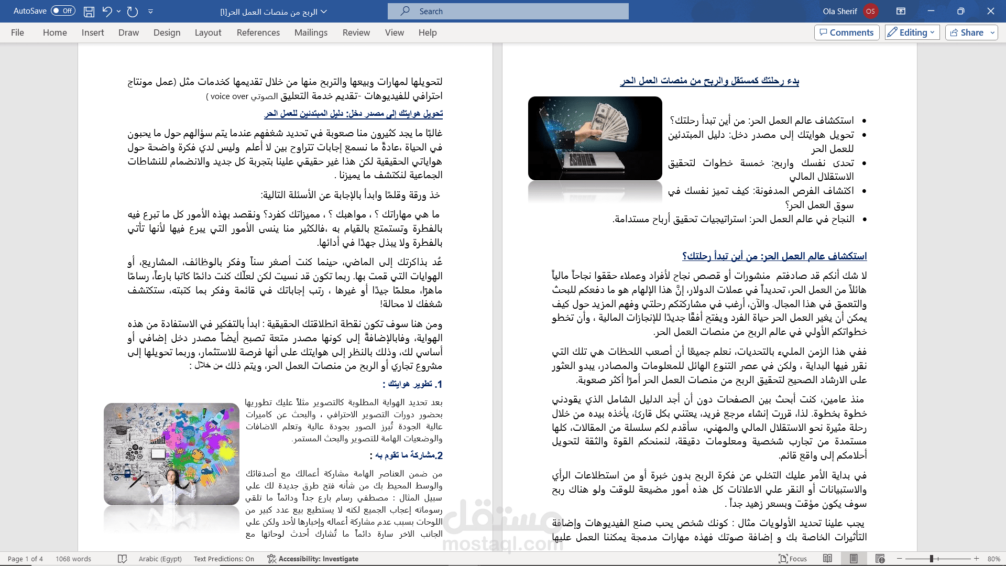Toggle AutoSave switch on

tap(63, 11)
